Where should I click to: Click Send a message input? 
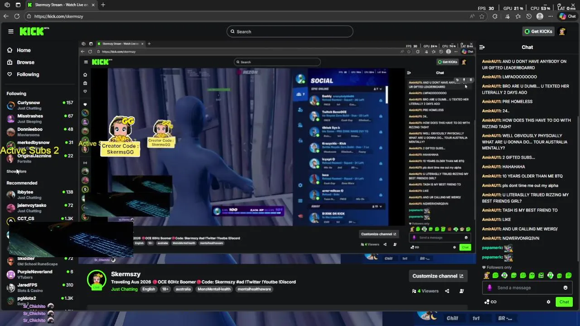528,288
